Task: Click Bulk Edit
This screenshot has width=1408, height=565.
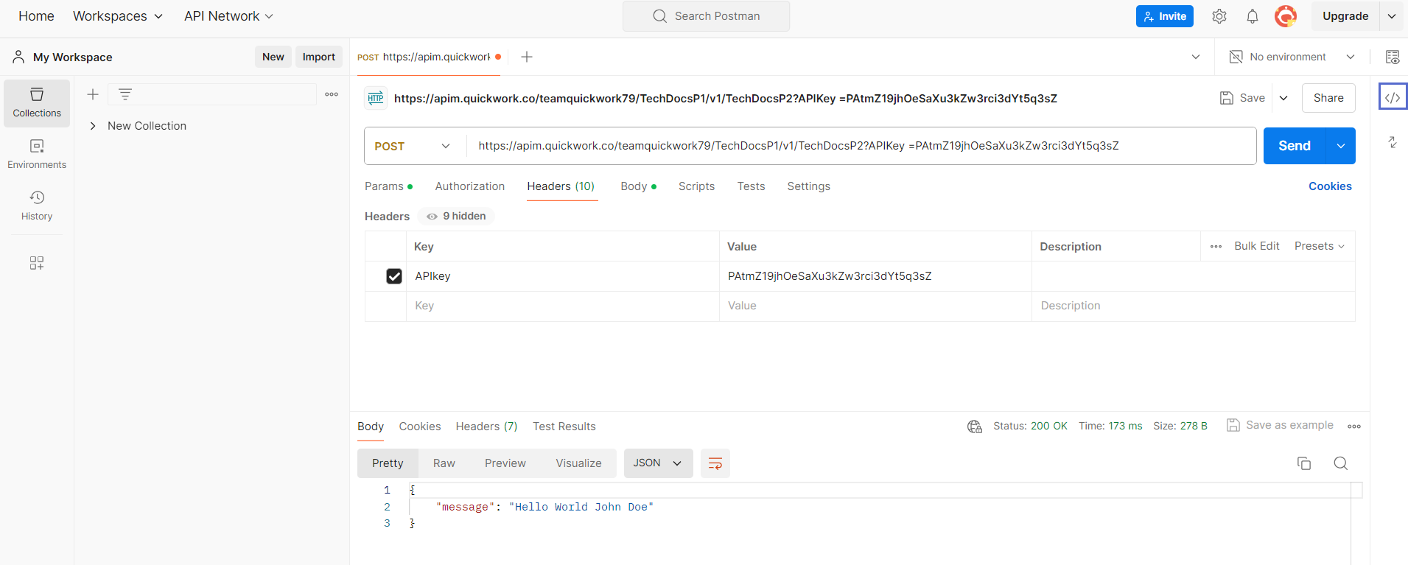Action: pos(1257,246)
